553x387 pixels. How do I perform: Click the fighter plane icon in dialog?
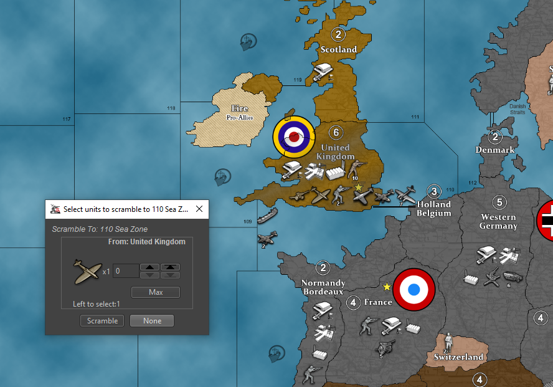pyautogui.click(x=87, y=271)
